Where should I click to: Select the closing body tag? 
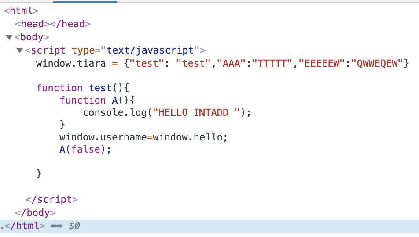click(35, 213)
